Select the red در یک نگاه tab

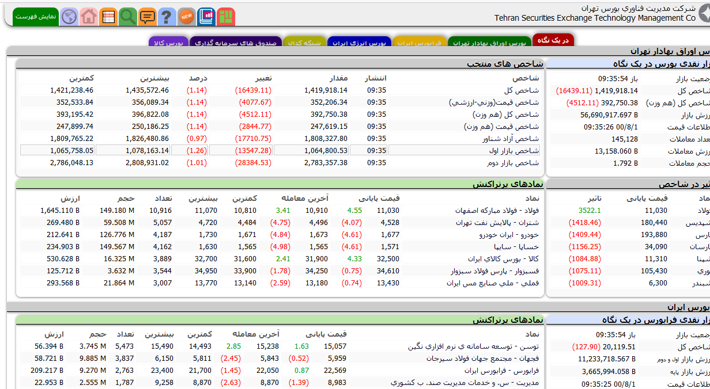tap(553, 40)
